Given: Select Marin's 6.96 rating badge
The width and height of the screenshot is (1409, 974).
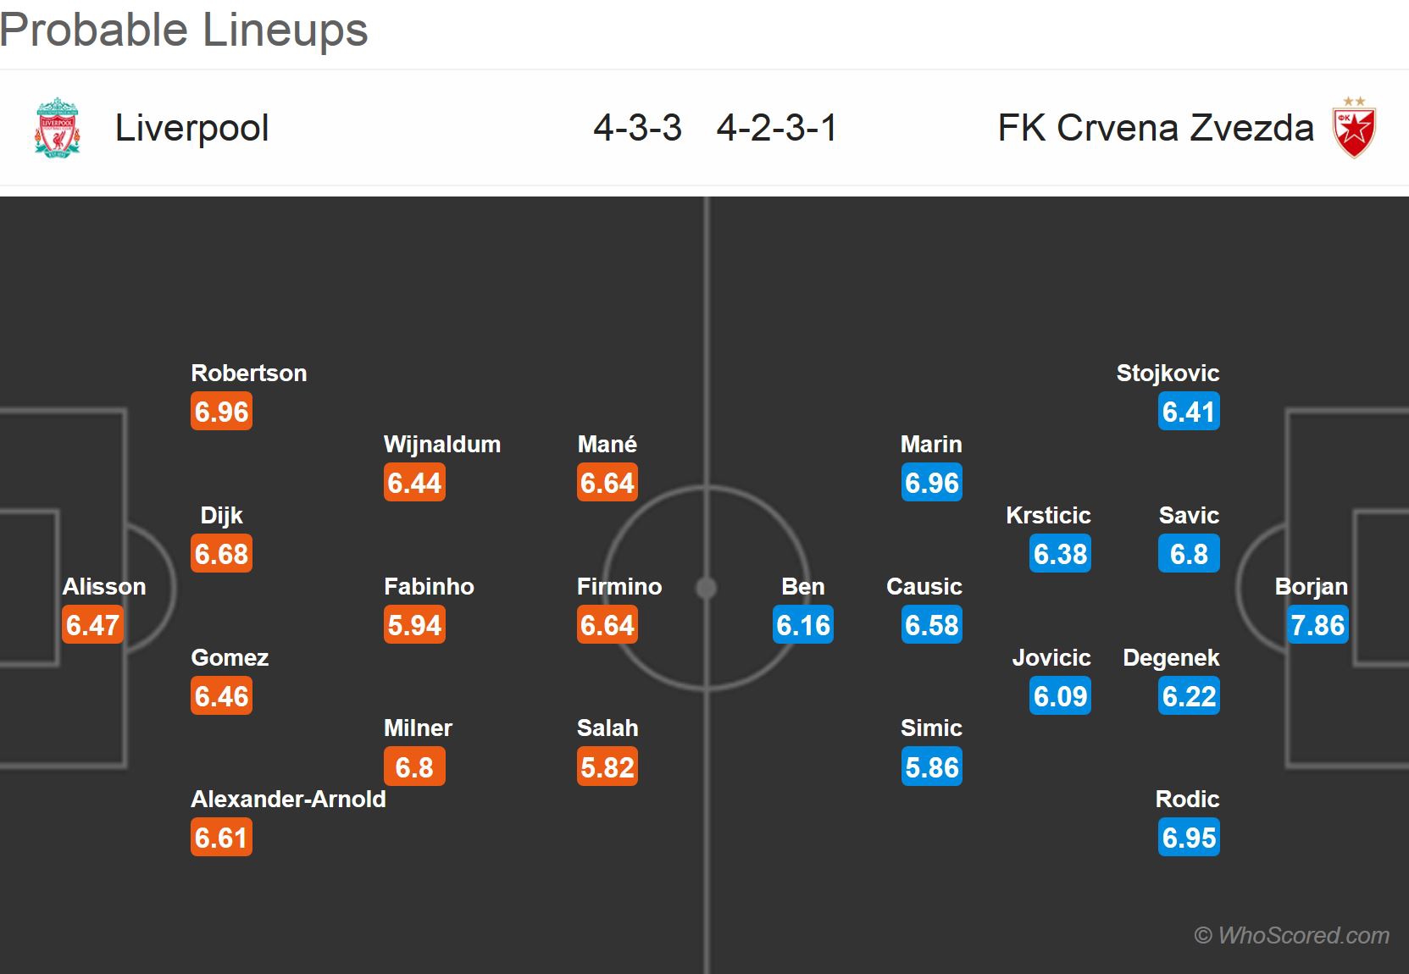Looking at the screenshot, I should 932,483.
